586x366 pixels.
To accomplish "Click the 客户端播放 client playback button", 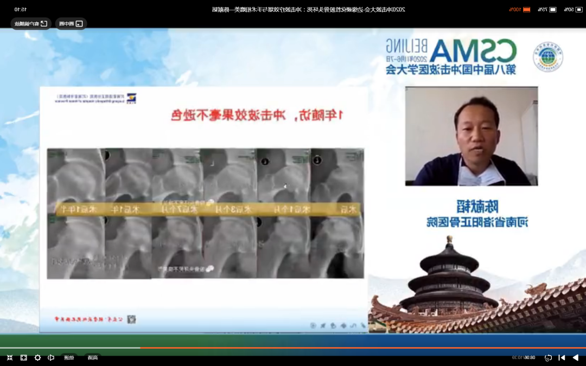I will pos(30,23).
